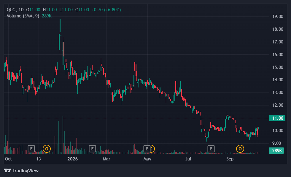Click the 14.00 price axis label
The height and width of the screenshot is (177, 291).
pyautogui.click(x=278, y=80)
